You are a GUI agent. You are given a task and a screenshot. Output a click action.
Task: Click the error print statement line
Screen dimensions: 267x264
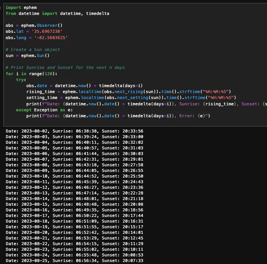pyautogui.click(x=118, y=116)
